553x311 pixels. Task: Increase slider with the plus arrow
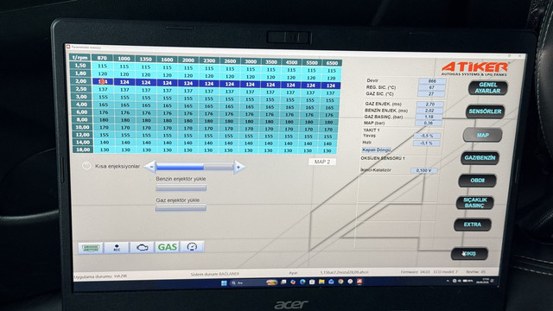[239, 167]
